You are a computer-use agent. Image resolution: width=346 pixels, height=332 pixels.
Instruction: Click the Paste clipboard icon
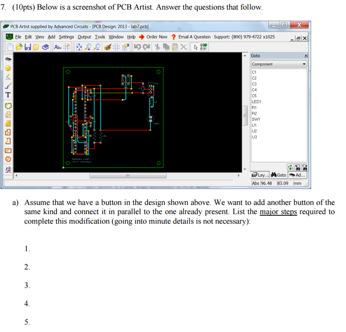point(175,47)
